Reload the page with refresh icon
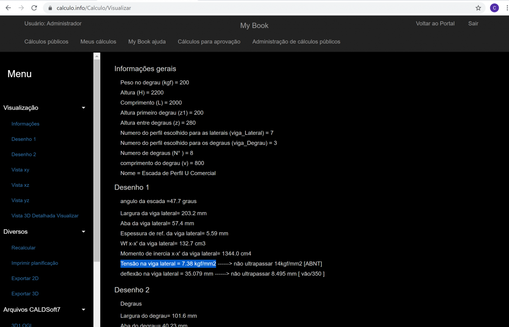Image resolution: width=509 pixels, height=327 pixels. (x=34, y=8)
